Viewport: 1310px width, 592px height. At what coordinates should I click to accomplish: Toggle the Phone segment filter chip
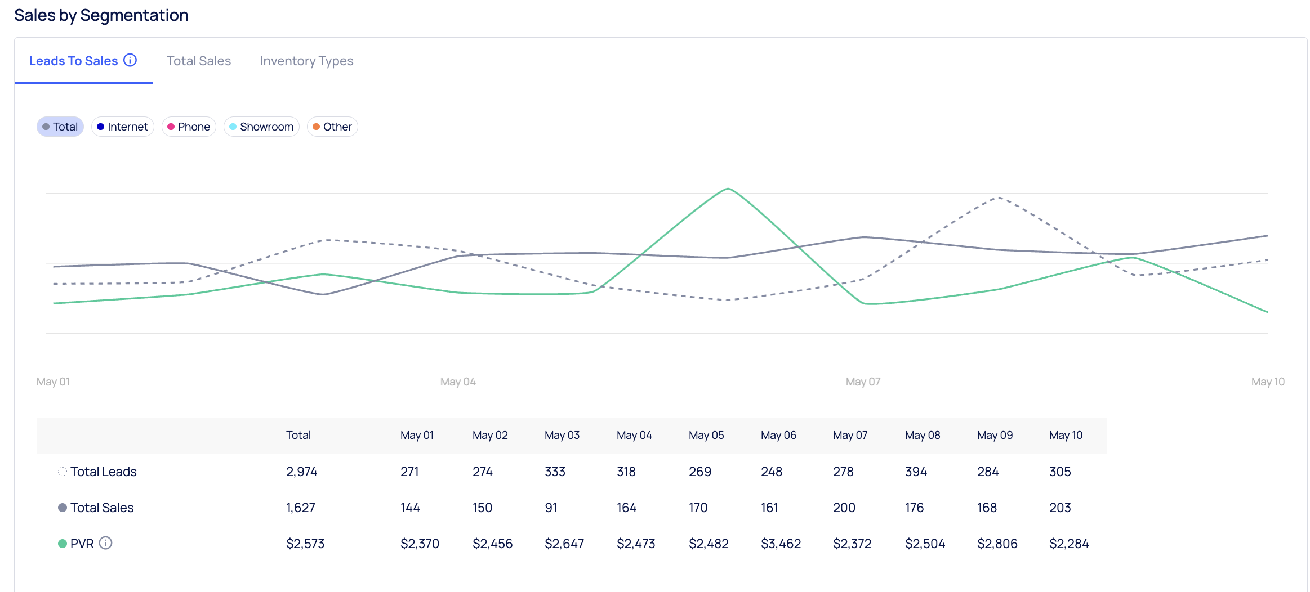point(189,127)
